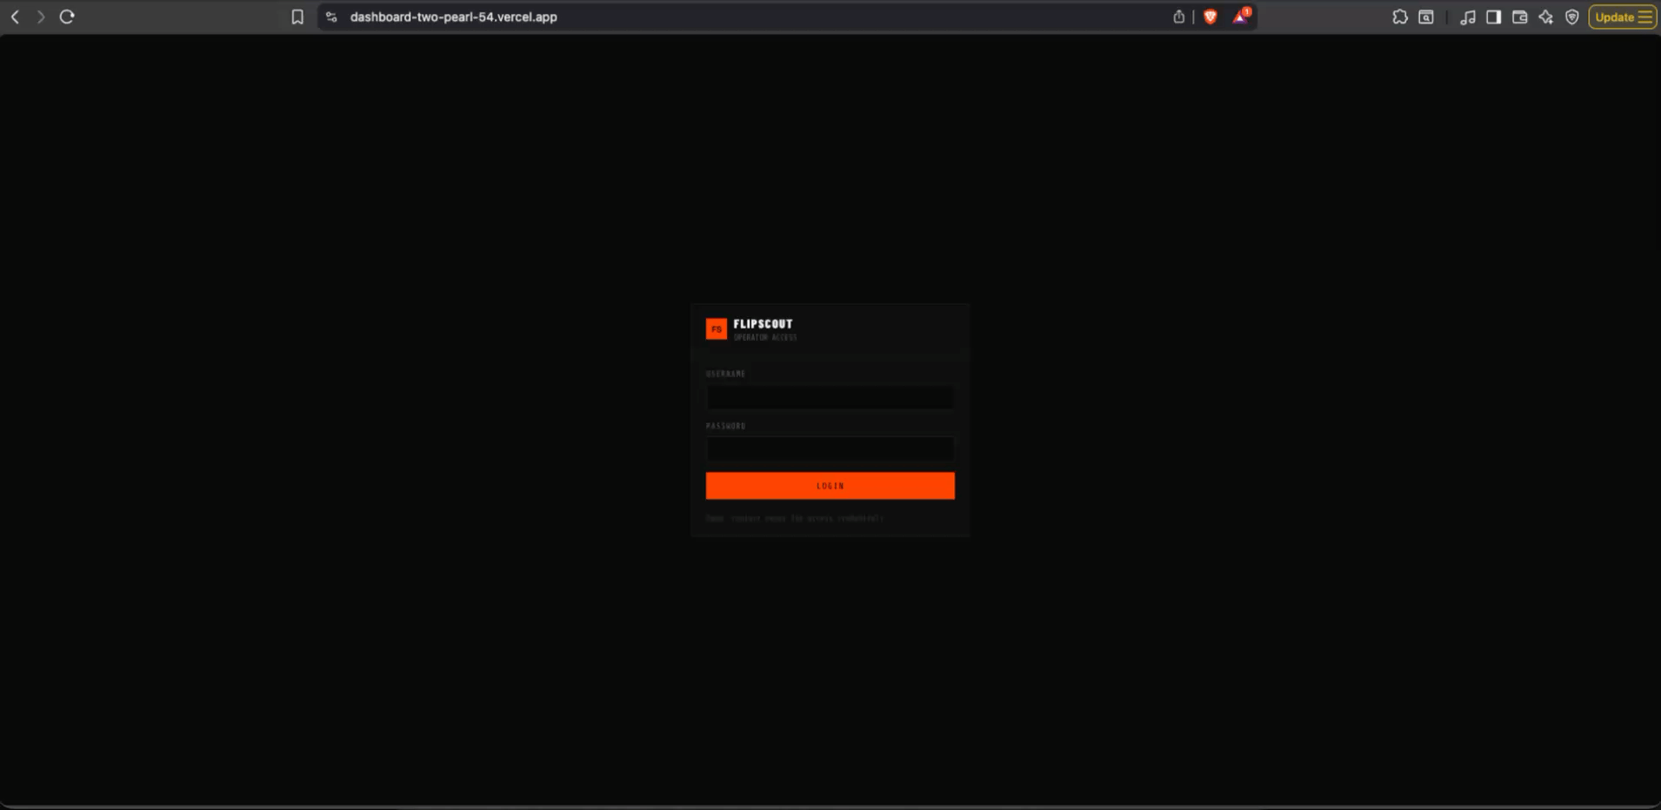Click the search-in-sidebar icon
The height and width of the screenshot is (810, 1661).
click(x=1425, y=17)
